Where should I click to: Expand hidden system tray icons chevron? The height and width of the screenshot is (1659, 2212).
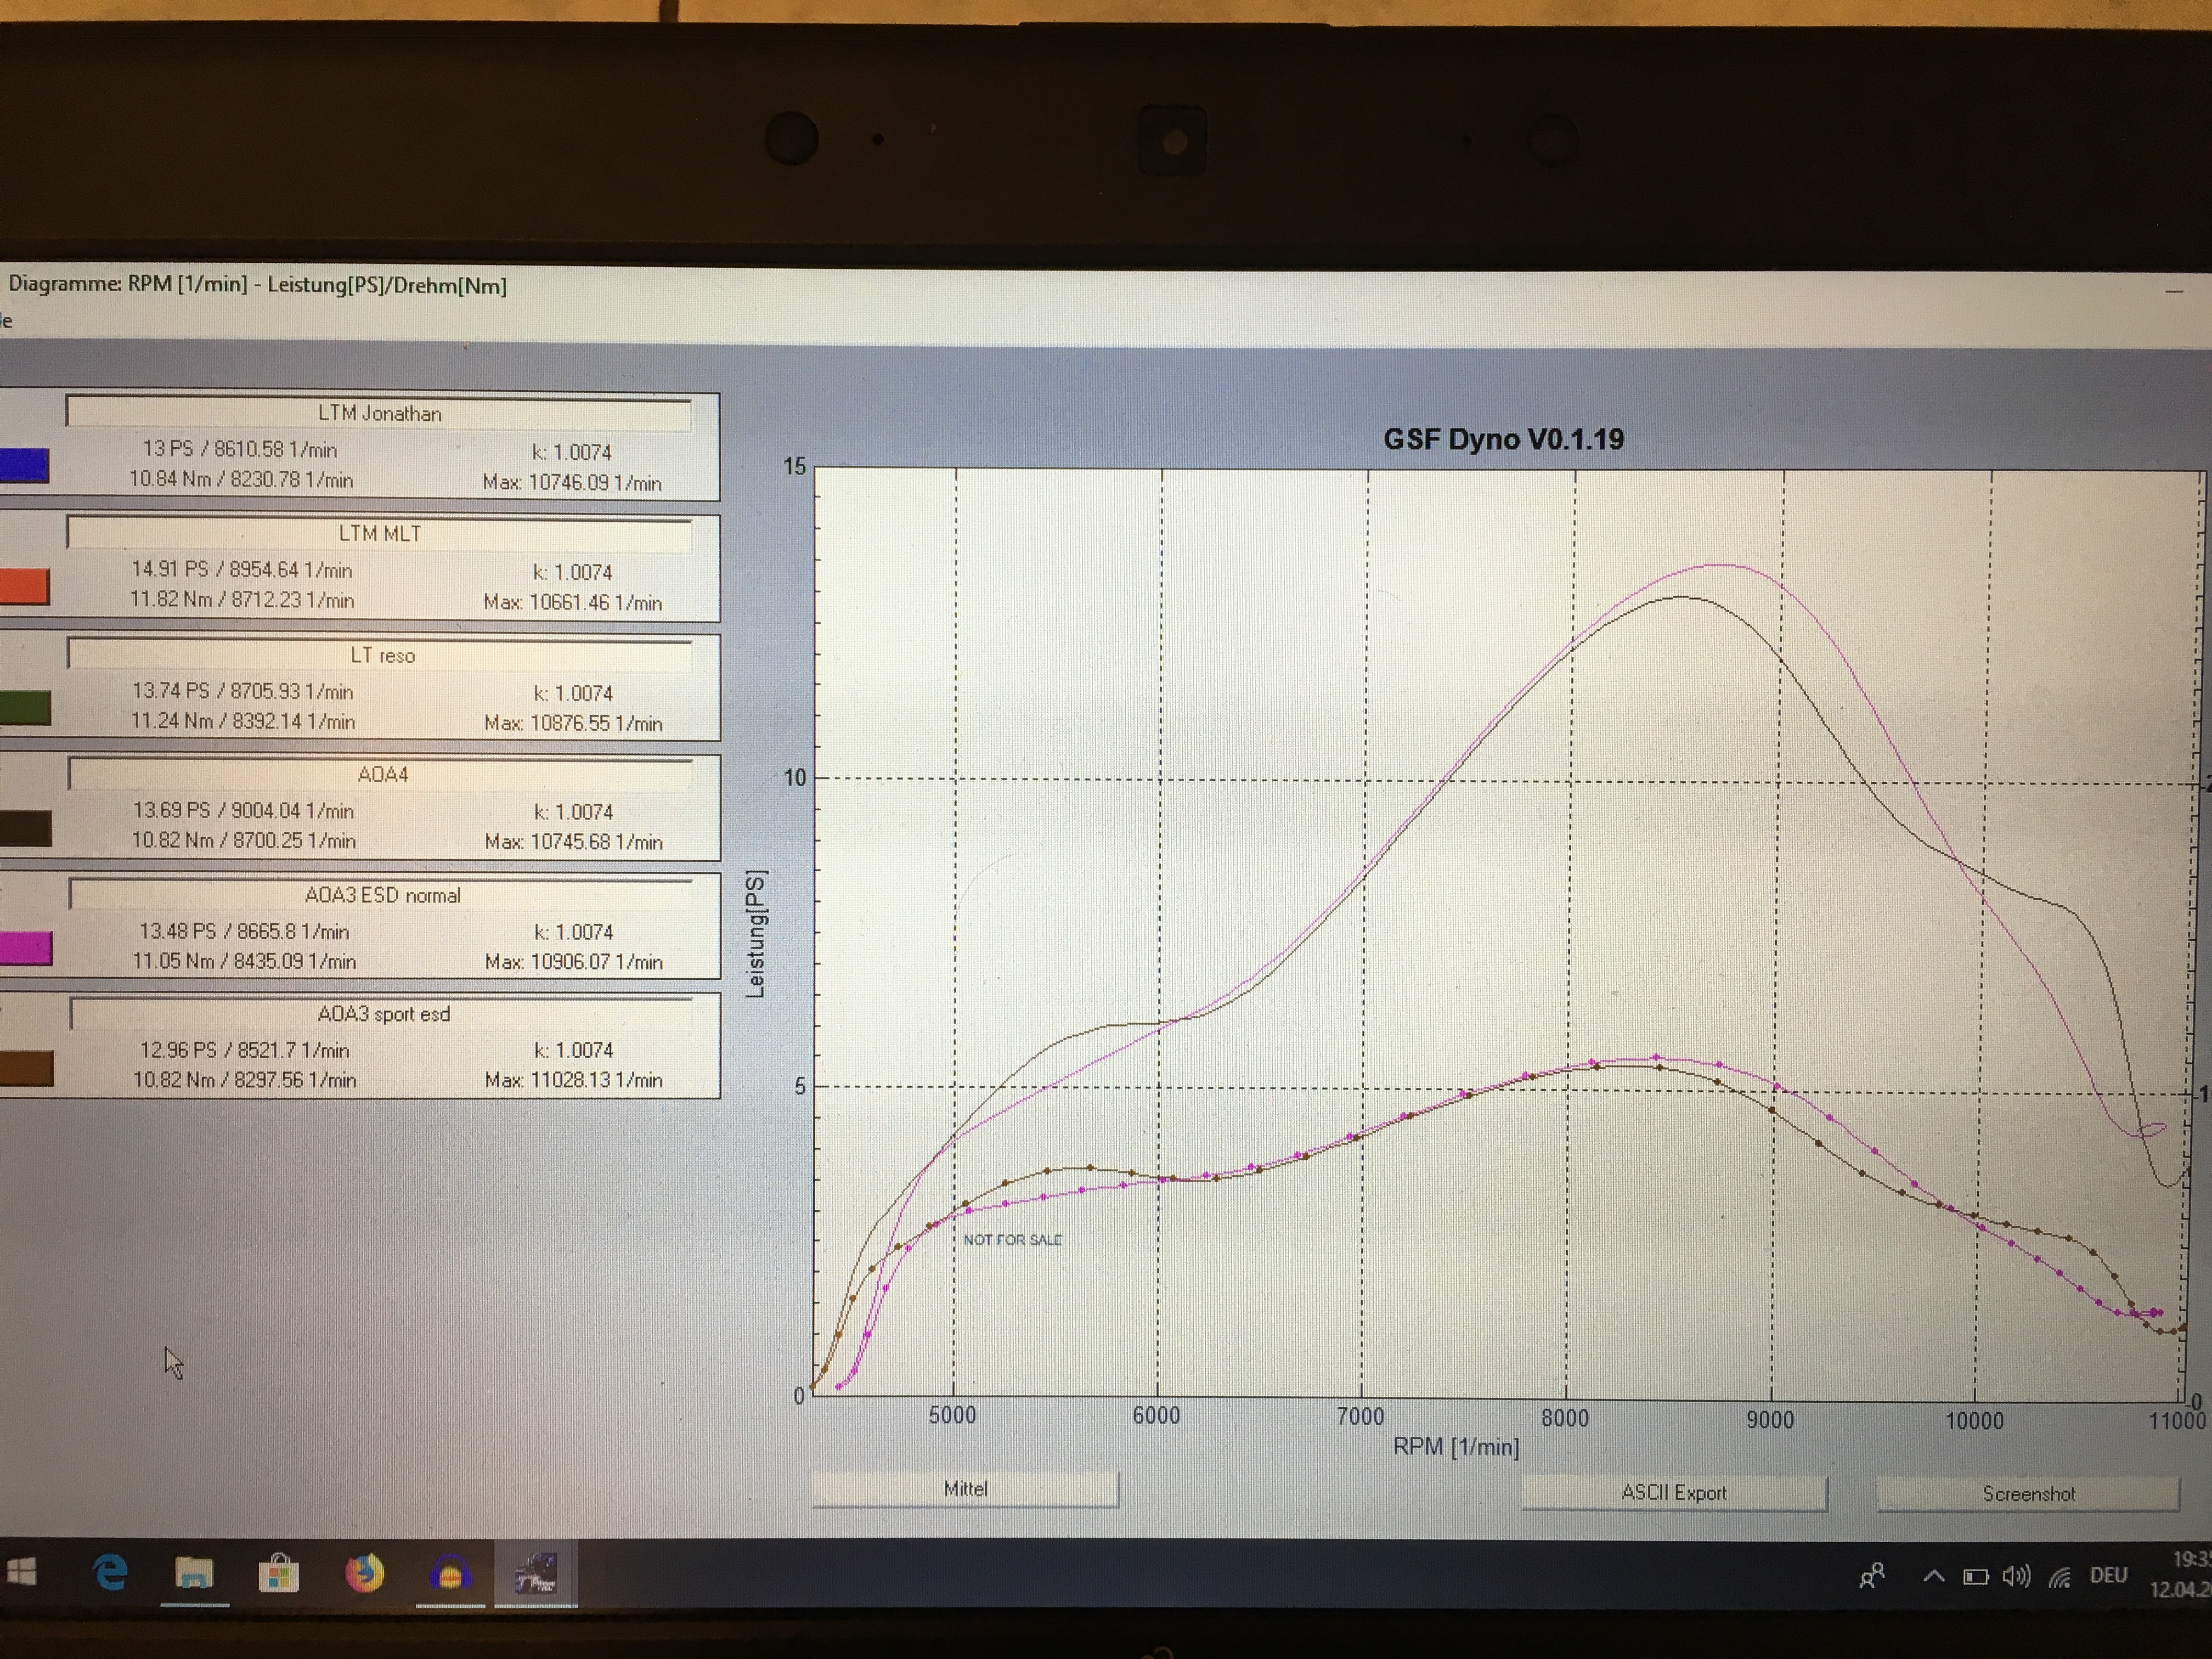pos(1934,1576)
